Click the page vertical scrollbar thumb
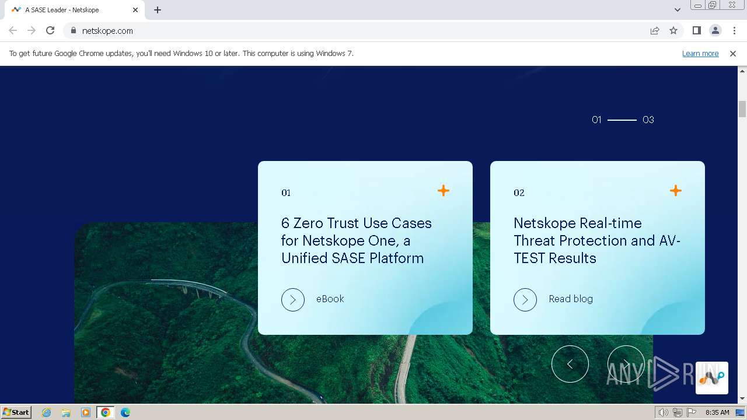747x420 pixels. coord(742,108)
